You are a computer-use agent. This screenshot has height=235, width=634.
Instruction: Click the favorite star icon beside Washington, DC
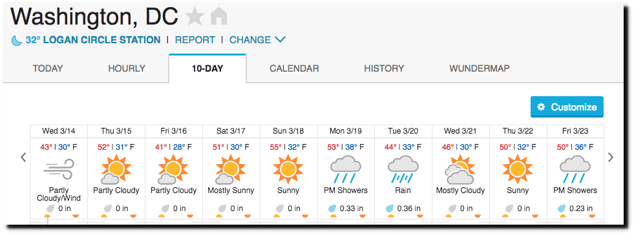pyautogui.click(x=195, y=16)
